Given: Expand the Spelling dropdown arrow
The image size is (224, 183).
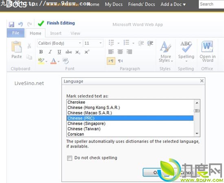Looking at the screenshot, I should coord(186,61).
